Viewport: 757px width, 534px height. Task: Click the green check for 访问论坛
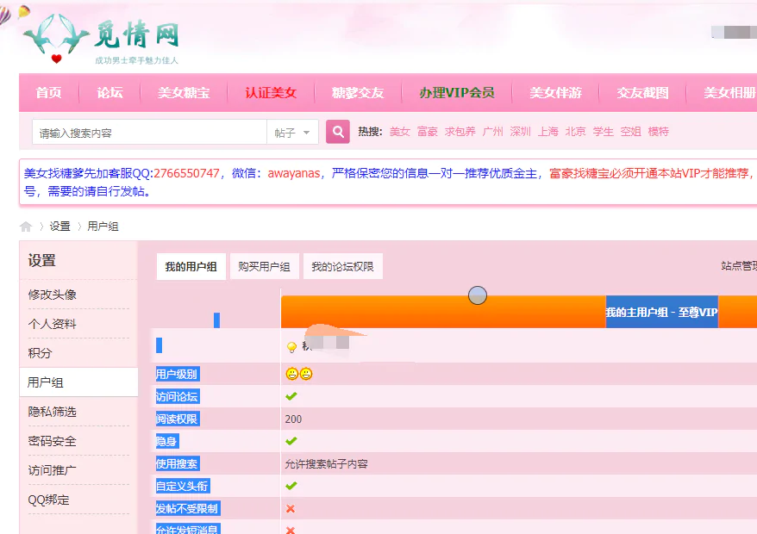pyautogui.click(x=291, y=396)
